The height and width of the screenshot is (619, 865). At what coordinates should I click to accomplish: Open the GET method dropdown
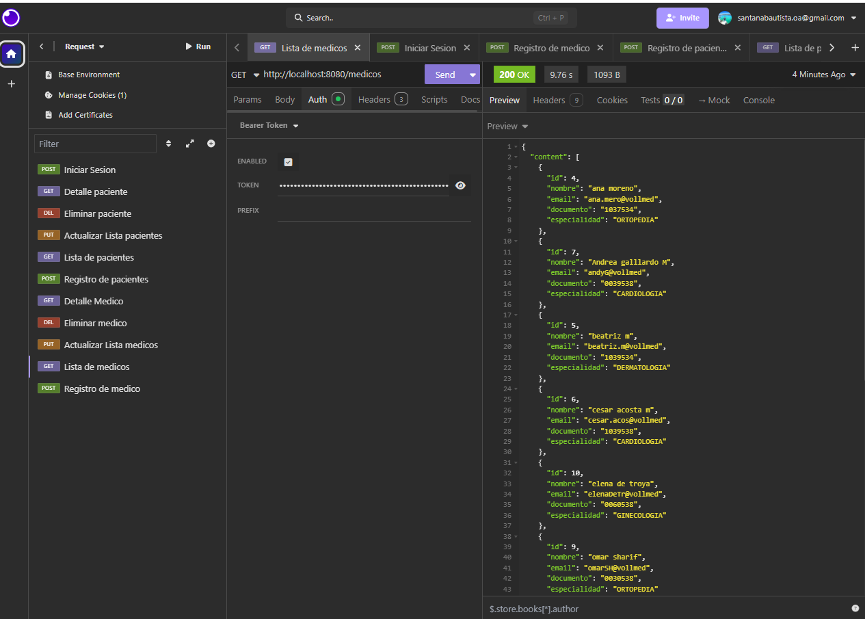pyautogui.click(x=245, y=75)
